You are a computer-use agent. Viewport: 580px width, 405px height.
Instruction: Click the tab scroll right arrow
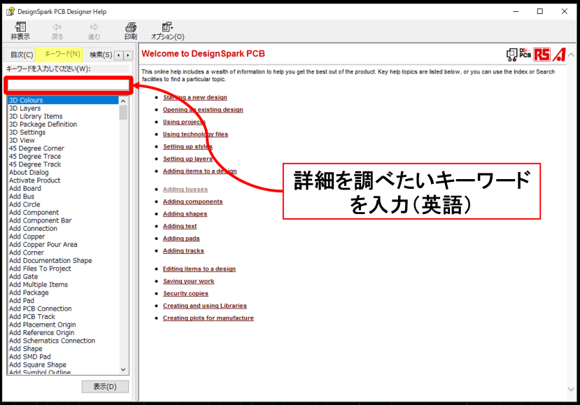(x=128, y=55)
